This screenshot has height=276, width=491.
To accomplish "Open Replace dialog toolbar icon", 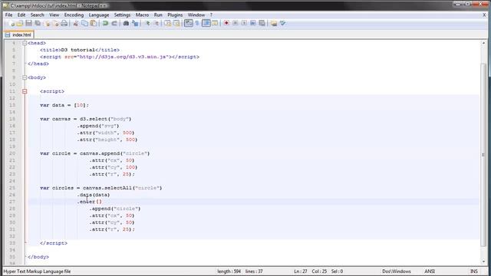I will (x=135, y=24).
